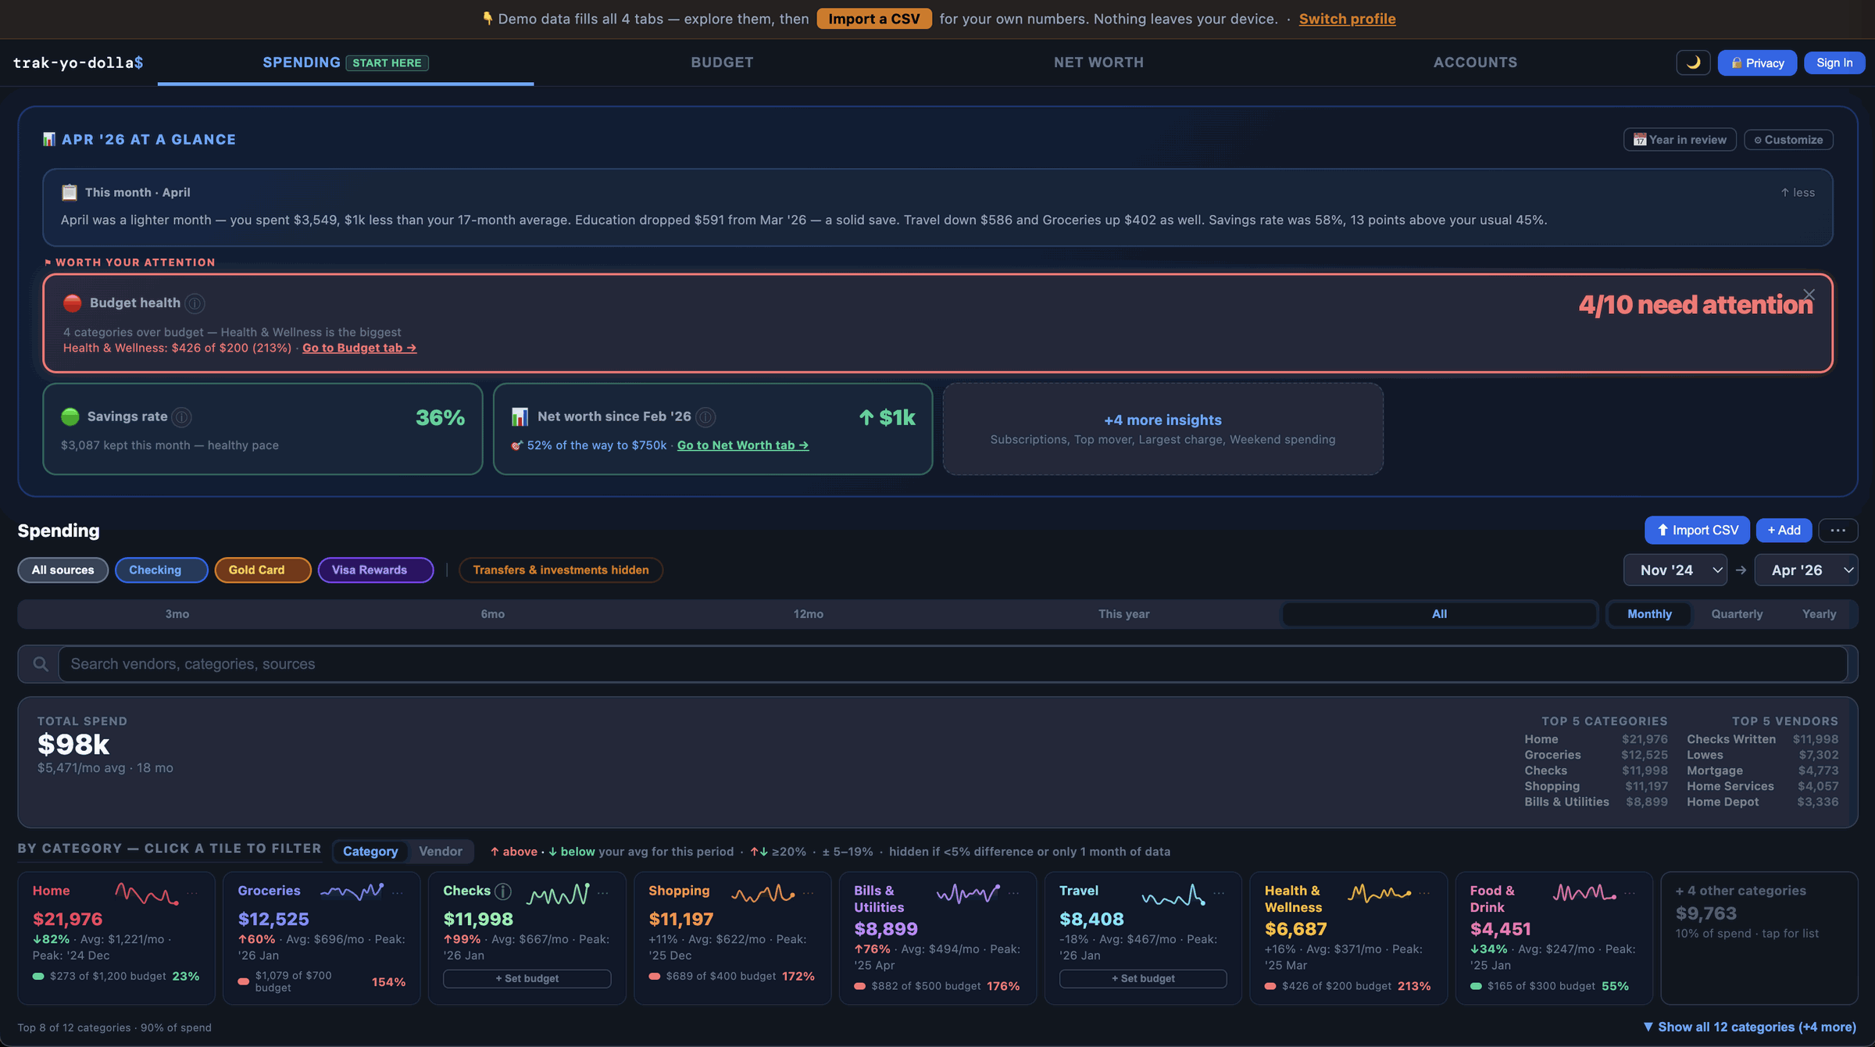
Task: Open the Spending tab
Action: (345, 63)
